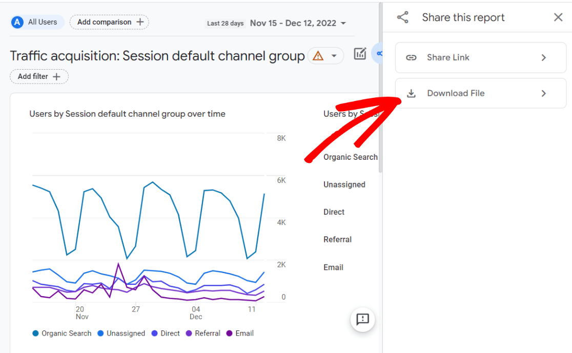
Task: Toggle Email series in chart legend
Action: click(240, 333)
